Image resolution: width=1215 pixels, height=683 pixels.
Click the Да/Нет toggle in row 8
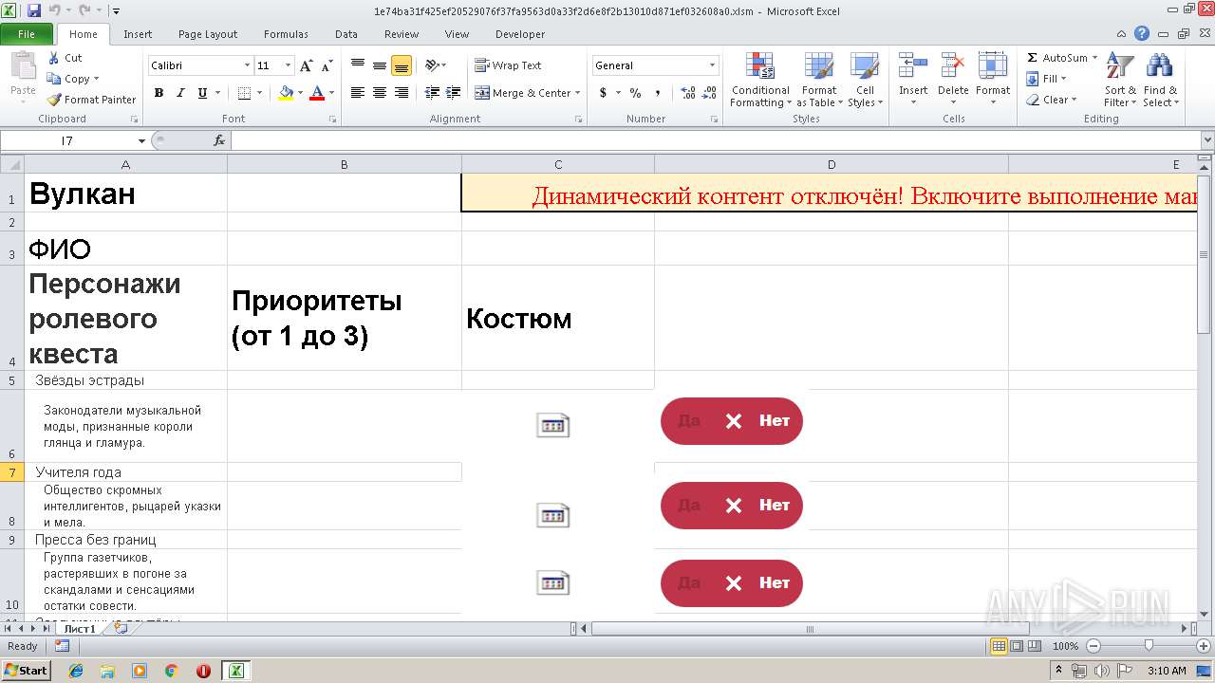(732, 506)
